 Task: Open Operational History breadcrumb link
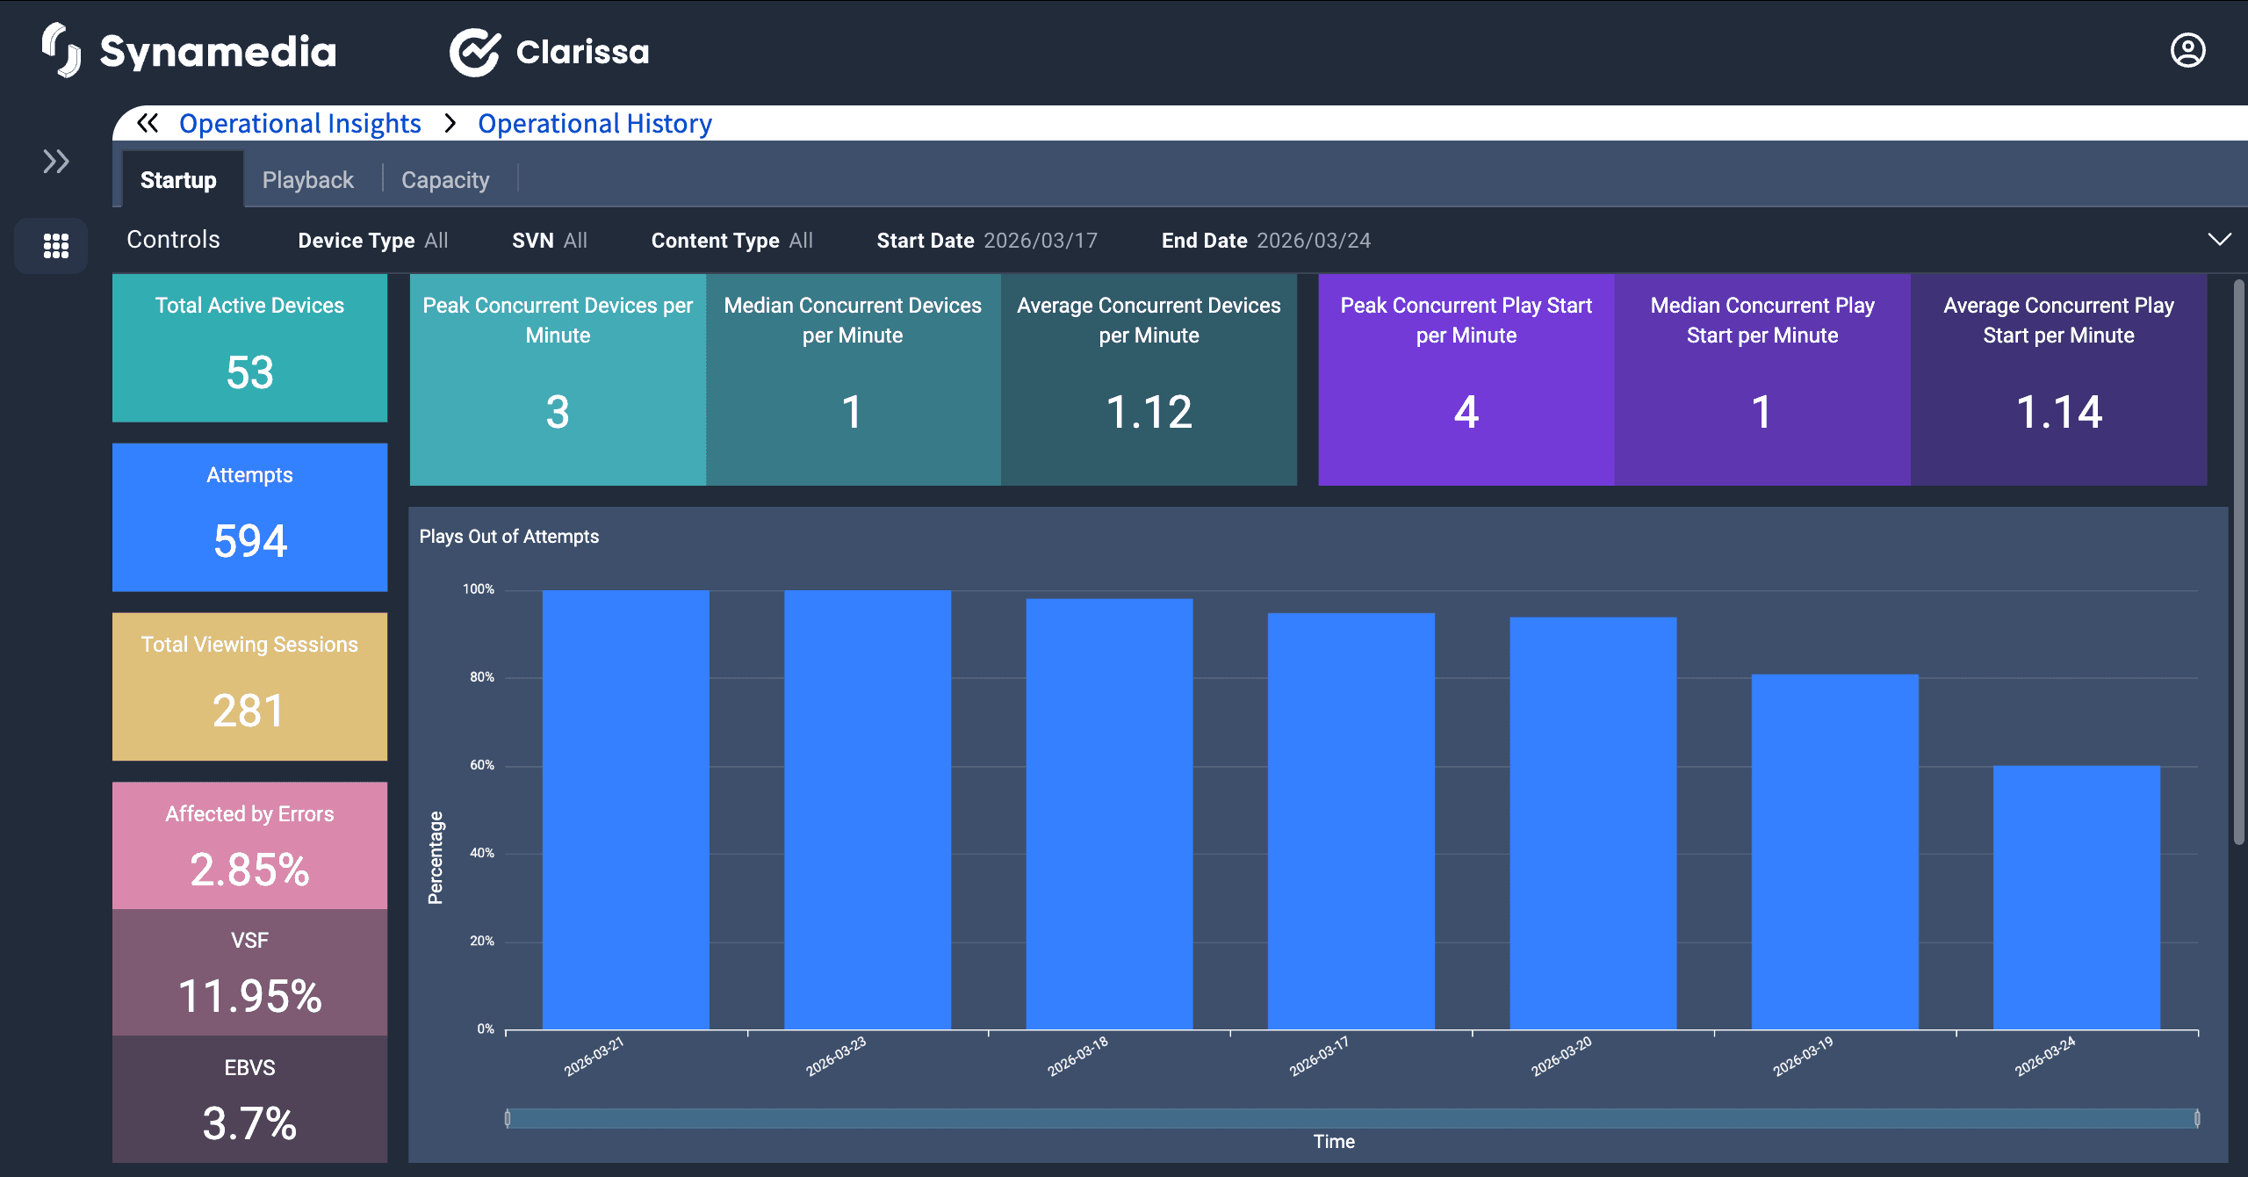594,123
